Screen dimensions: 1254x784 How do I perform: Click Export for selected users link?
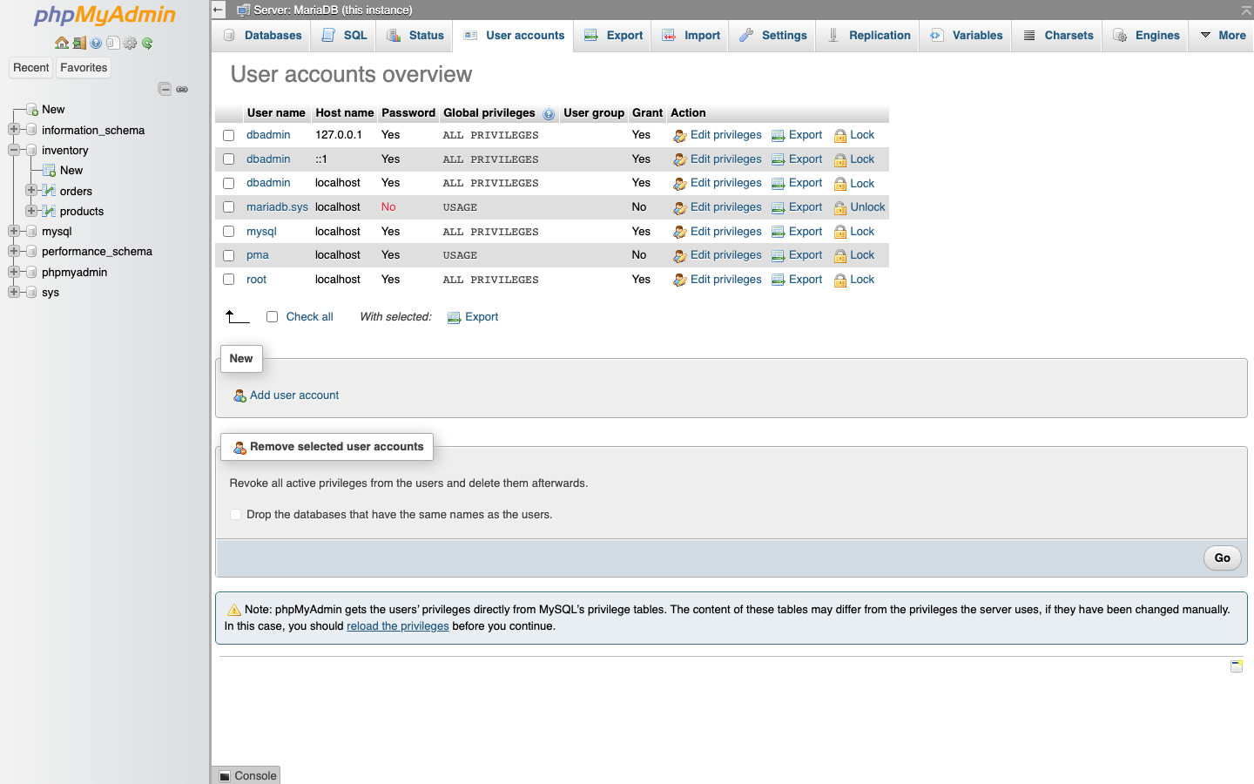click(473, 317)
